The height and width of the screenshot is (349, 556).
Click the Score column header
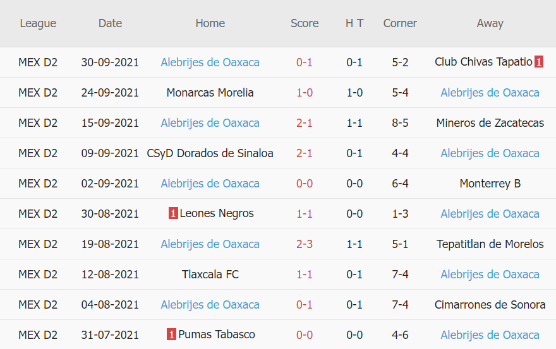pyautogui.click(x=305, y=23)
